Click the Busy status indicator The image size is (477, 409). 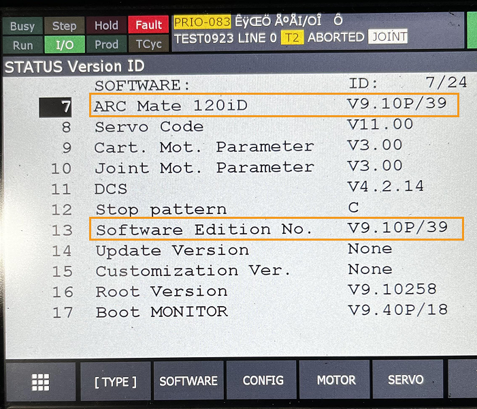(22, 26)
